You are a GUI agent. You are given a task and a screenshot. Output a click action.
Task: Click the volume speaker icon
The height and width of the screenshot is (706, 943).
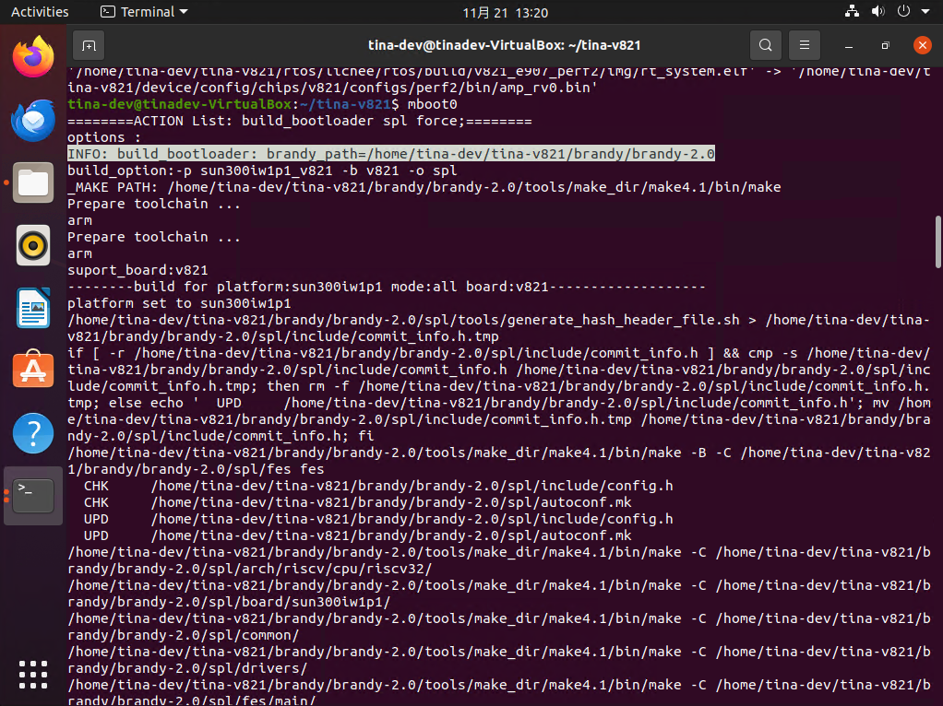tap(877, 12)
